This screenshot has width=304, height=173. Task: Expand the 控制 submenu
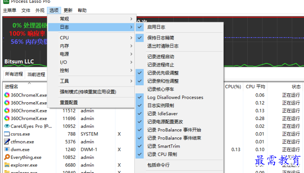(91, 70)
